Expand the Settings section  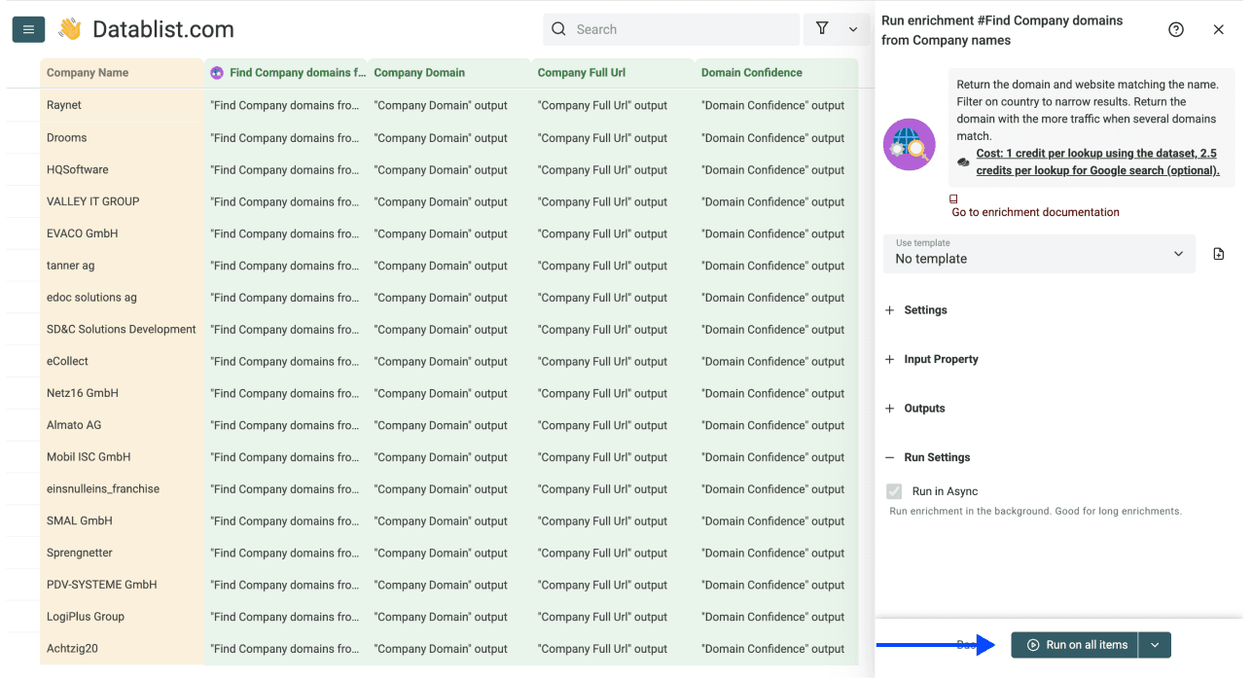(915, 310)
